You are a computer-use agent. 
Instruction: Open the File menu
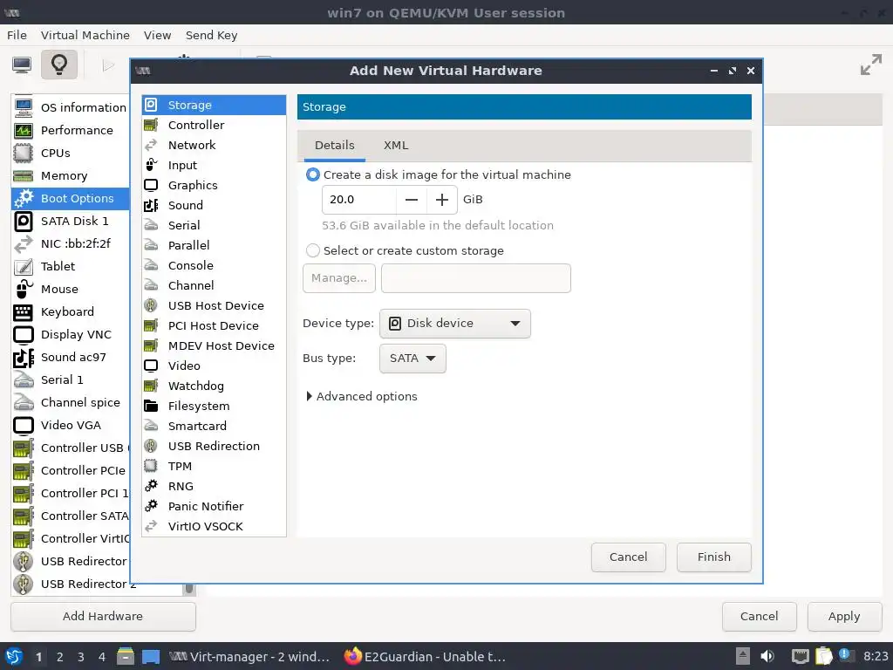coord(17,35)
